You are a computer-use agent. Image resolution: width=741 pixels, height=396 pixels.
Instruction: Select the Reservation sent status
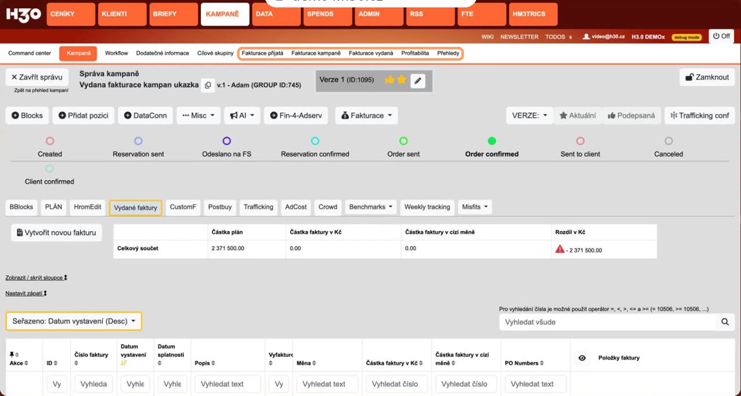(138, 141)
